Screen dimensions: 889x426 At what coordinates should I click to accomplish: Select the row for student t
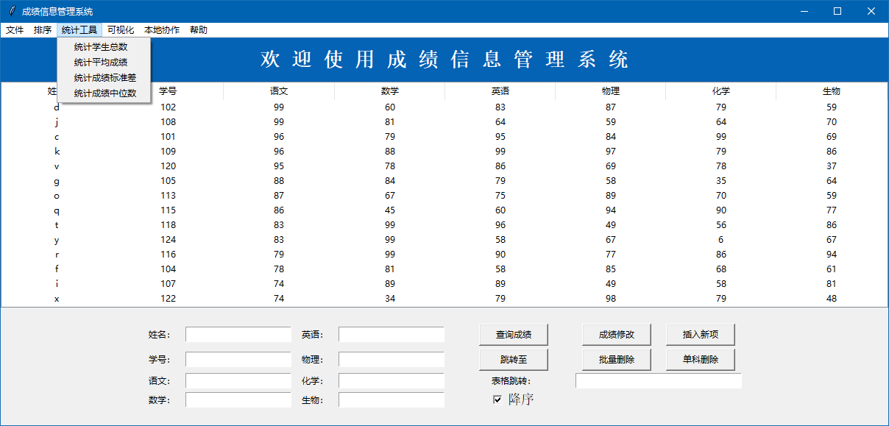point(444,225)
